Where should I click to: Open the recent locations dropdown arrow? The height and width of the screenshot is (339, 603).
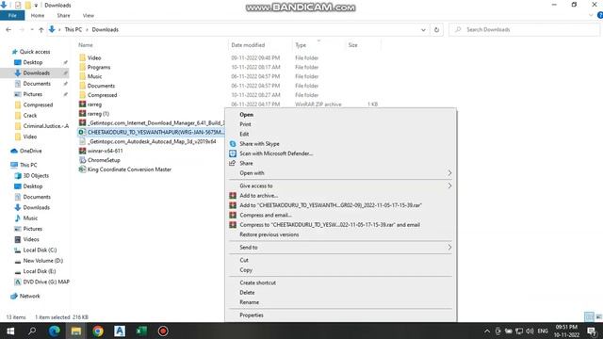31,29
